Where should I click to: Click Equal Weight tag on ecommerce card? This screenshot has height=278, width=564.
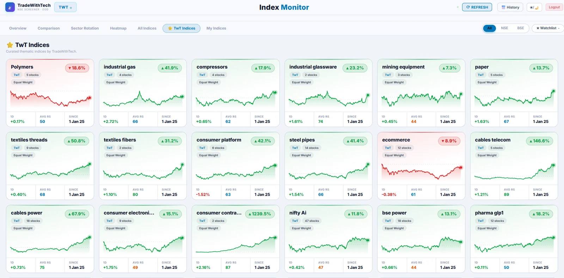tap(394, 155)
